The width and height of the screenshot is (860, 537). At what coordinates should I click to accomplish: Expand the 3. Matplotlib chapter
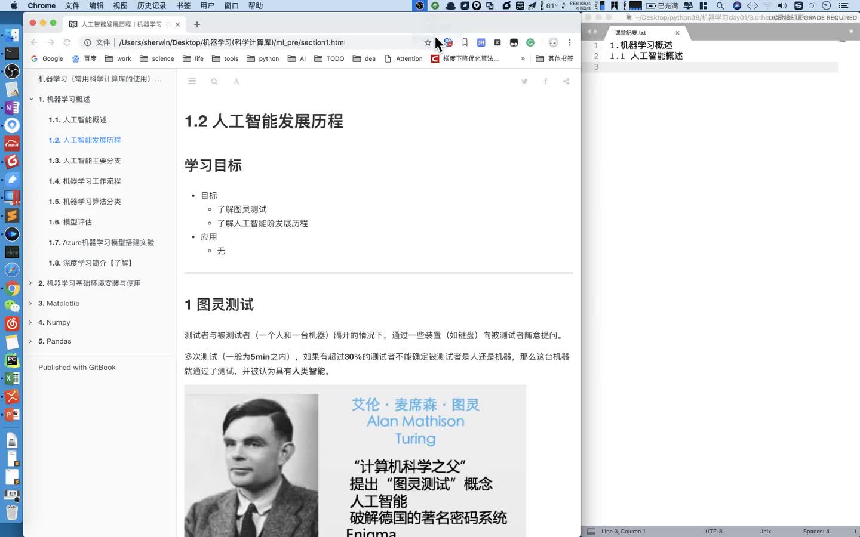[30, 304]
